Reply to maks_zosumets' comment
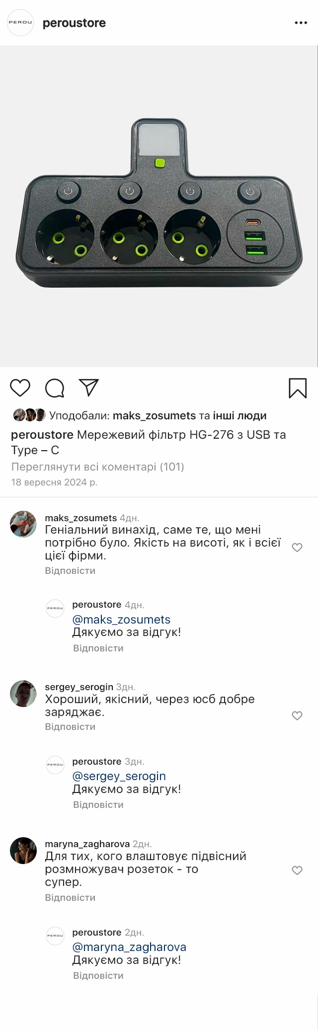This screenshot has height=1030, width=318. point(70,571)
